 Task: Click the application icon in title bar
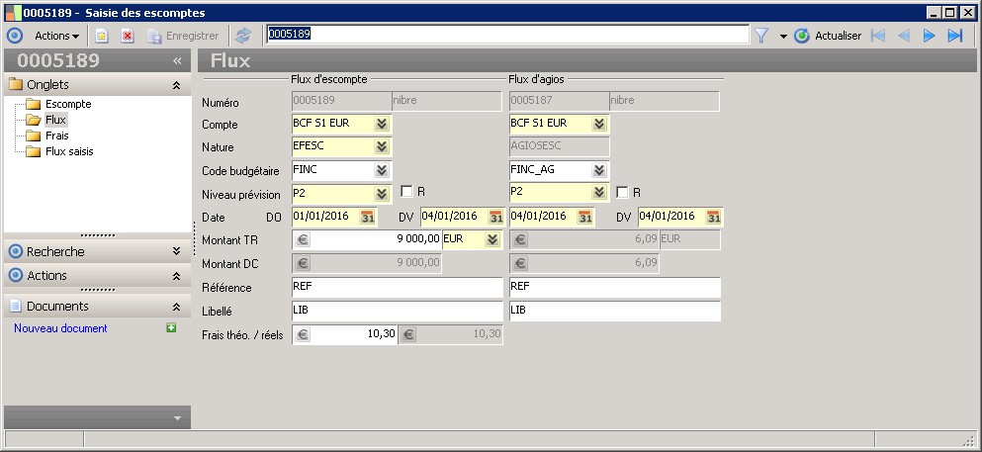[x=13, y=13]
